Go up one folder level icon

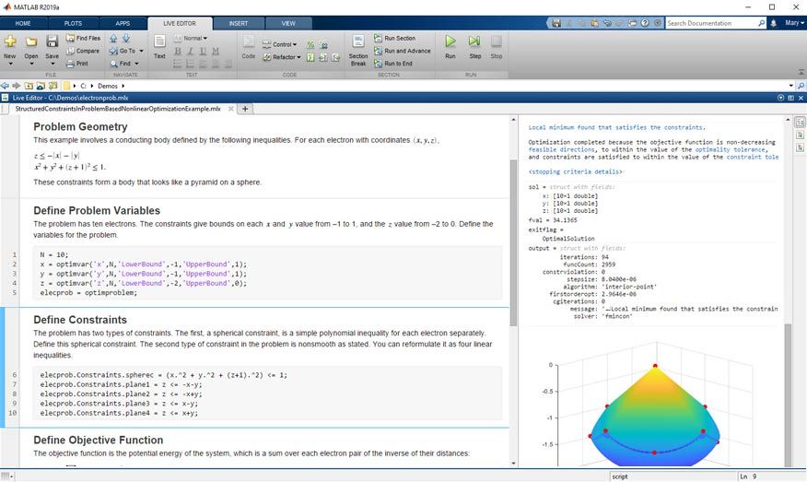pyautogui.click(x=29, y=86)
